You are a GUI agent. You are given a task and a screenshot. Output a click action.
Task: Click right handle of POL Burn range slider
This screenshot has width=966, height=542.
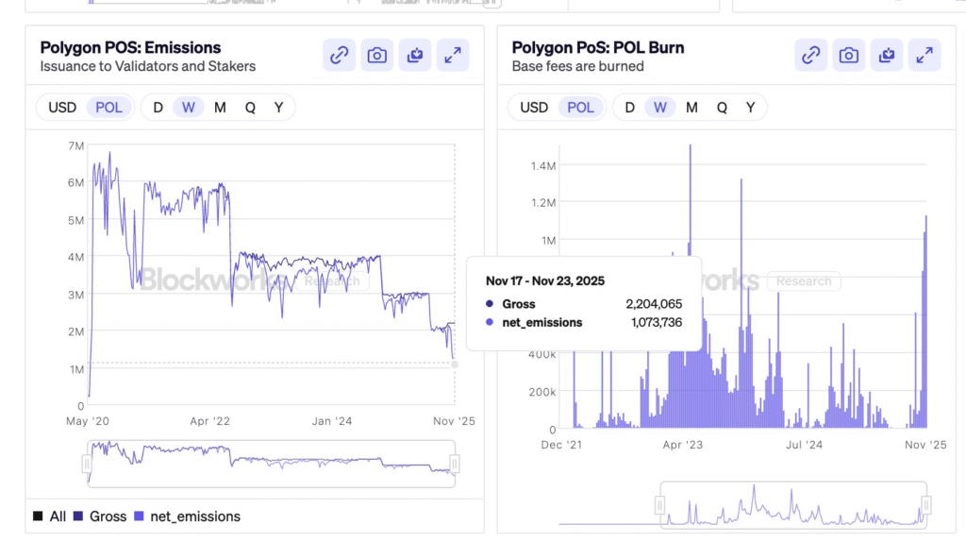click(926, 505)
